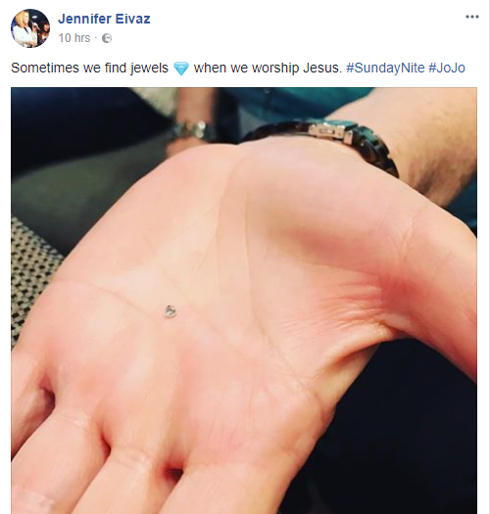This screenshot has width=490, height=514.
Task: Open the open-palm photo in viewer
Action: pyautogui.click(x=244, y=301)
